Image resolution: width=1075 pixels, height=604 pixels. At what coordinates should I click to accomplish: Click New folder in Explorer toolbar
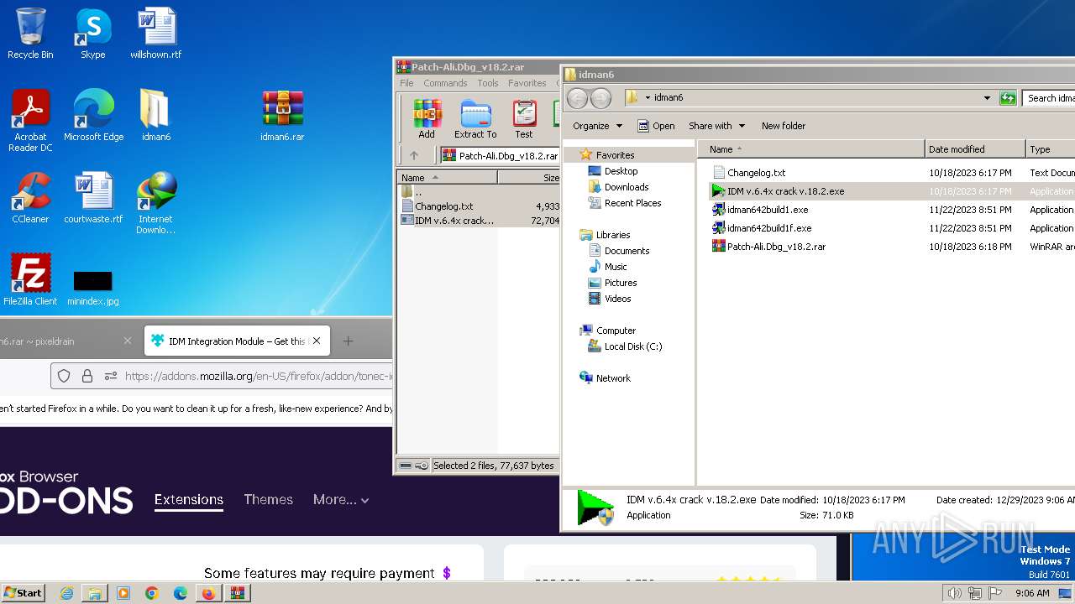click(784, 126)
